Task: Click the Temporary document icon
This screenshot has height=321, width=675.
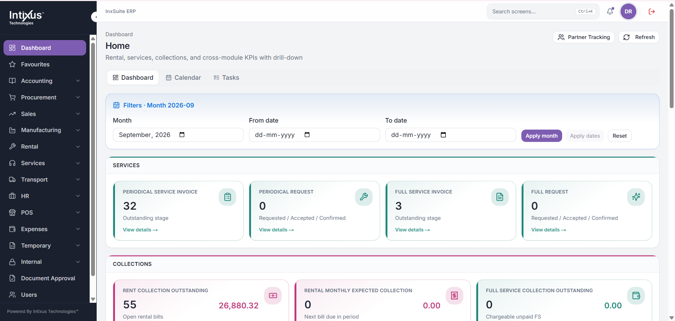Action: [x=12, y=245]
